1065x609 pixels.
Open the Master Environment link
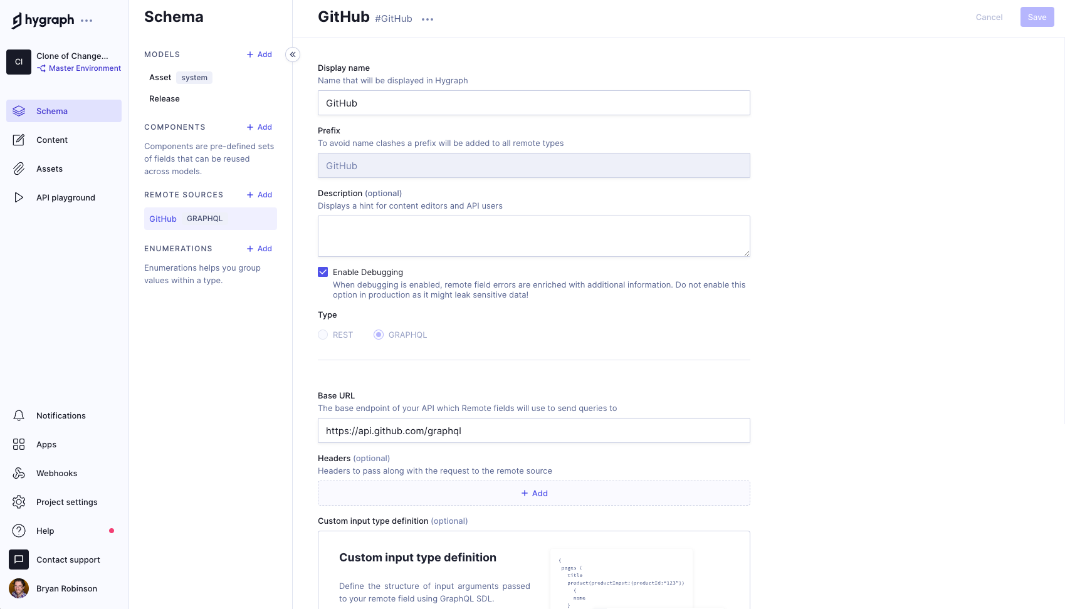(84, 68)
